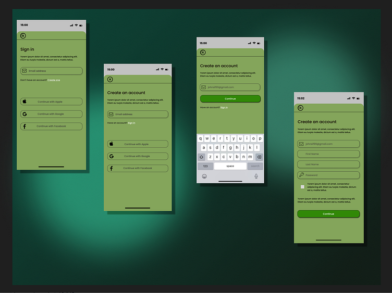Click Continue button below the Password form
The image size is (392, 293).
(x=328, y=214)
